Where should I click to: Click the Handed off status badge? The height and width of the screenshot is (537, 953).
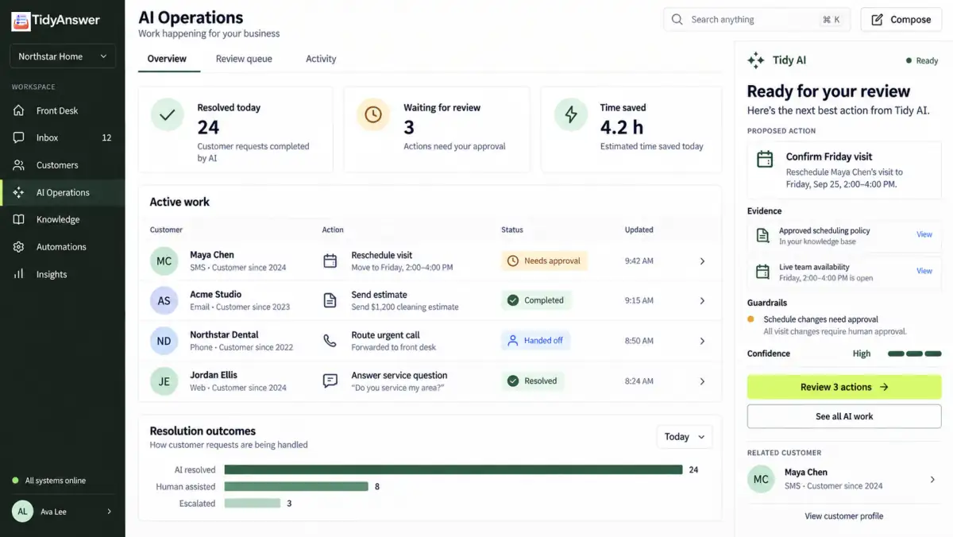pyautogui.click(x=535, y=341)
